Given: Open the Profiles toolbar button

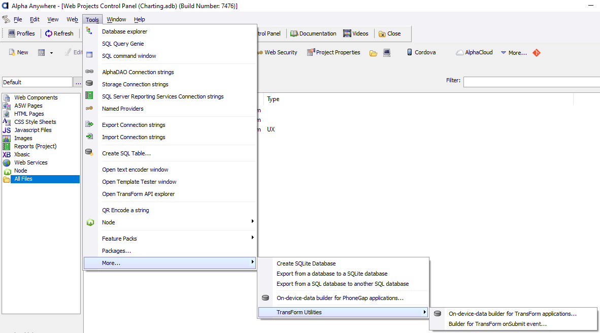Looking at the screenshot, I should [x=21, y=34].
